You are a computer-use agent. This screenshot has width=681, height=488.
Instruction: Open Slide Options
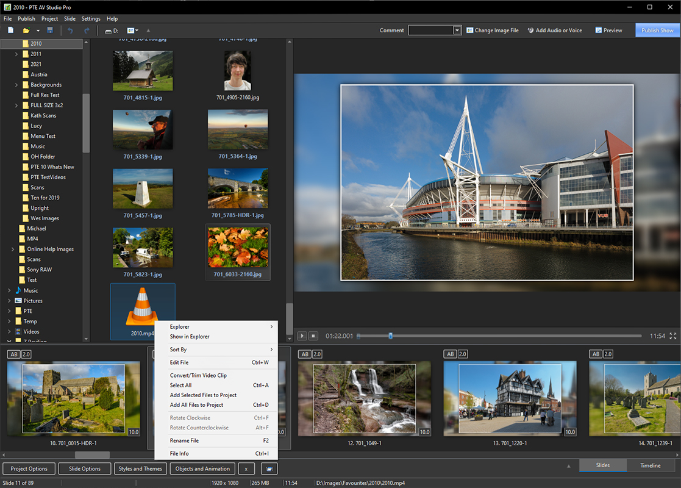[x=85, y=469]
